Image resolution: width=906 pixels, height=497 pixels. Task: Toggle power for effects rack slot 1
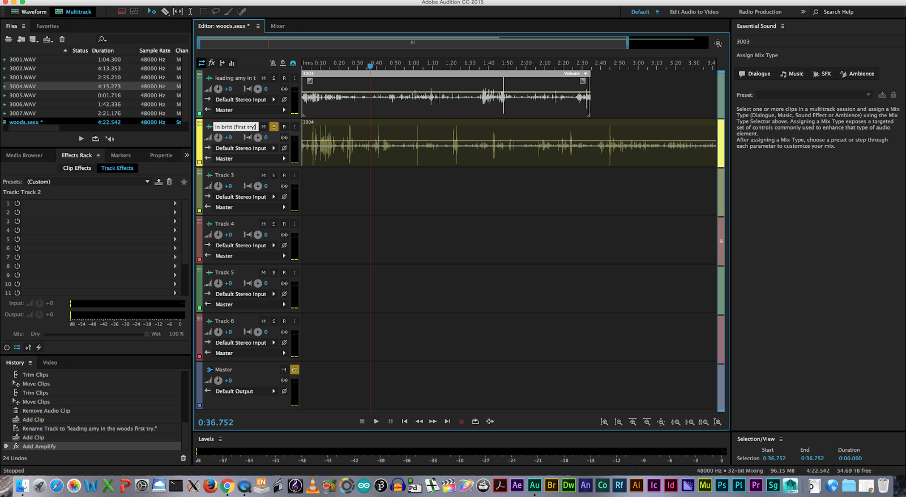tap(17, 203)
